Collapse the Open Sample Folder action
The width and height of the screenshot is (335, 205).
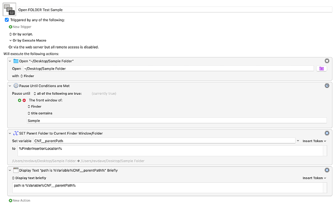pyautogui.click(x=10, y=61)
